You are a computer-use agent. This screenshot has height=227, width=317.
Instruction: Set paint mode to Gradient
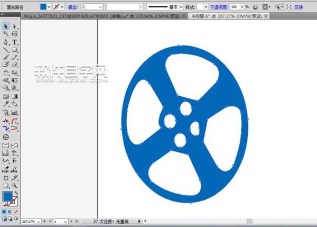[10, 212]
